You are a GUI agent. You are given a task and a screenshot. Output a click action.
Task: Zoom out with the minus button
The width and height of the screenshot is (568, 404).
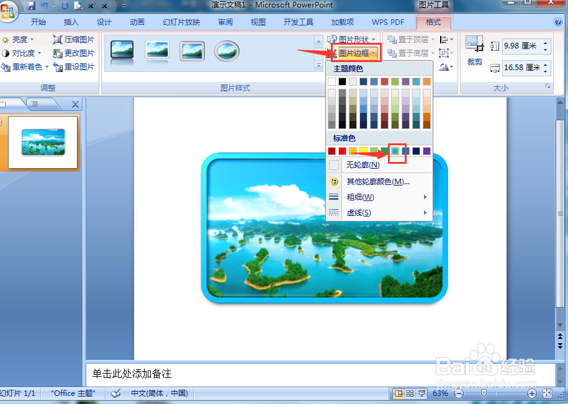tap(459, 393)
